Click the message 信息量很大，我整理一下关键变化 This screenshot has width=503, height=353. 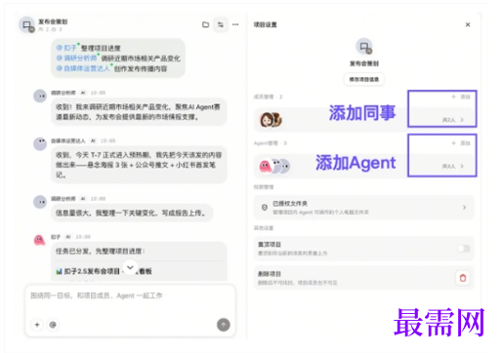click(131, 214)
